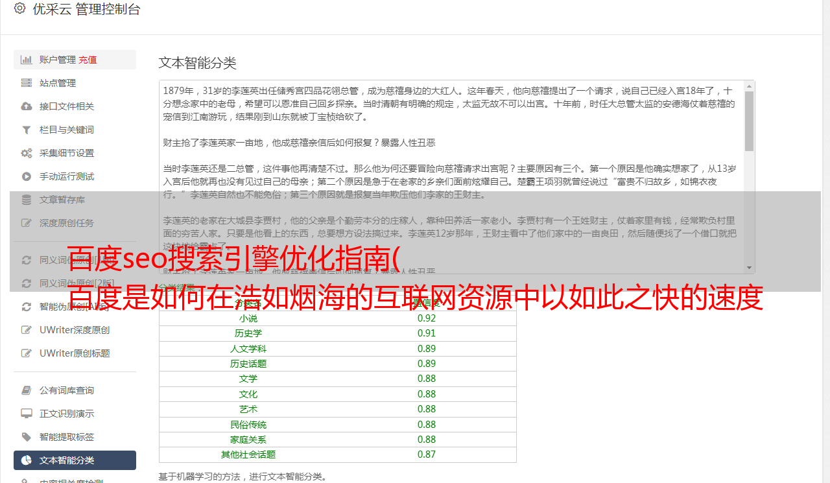Click the text area scrollbar thumb
The image size is (830, 483).
(x=750, y=121)
